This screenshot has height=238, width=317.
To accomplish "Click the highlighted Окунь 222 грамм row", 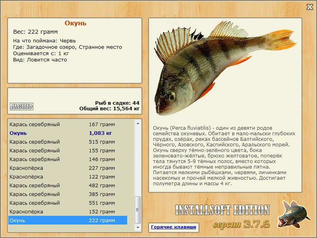I will [68, 220].
